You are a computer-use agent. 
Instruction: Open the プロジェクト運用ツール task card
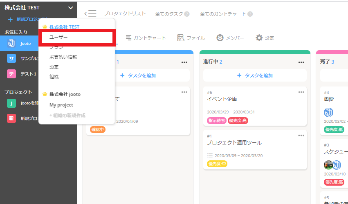(x=234, y=143)
